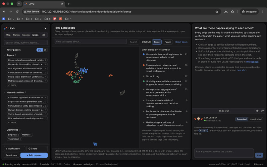Collapse the Claim type section
This screenshot has height=167, width=267.
(x=12, y=130)
